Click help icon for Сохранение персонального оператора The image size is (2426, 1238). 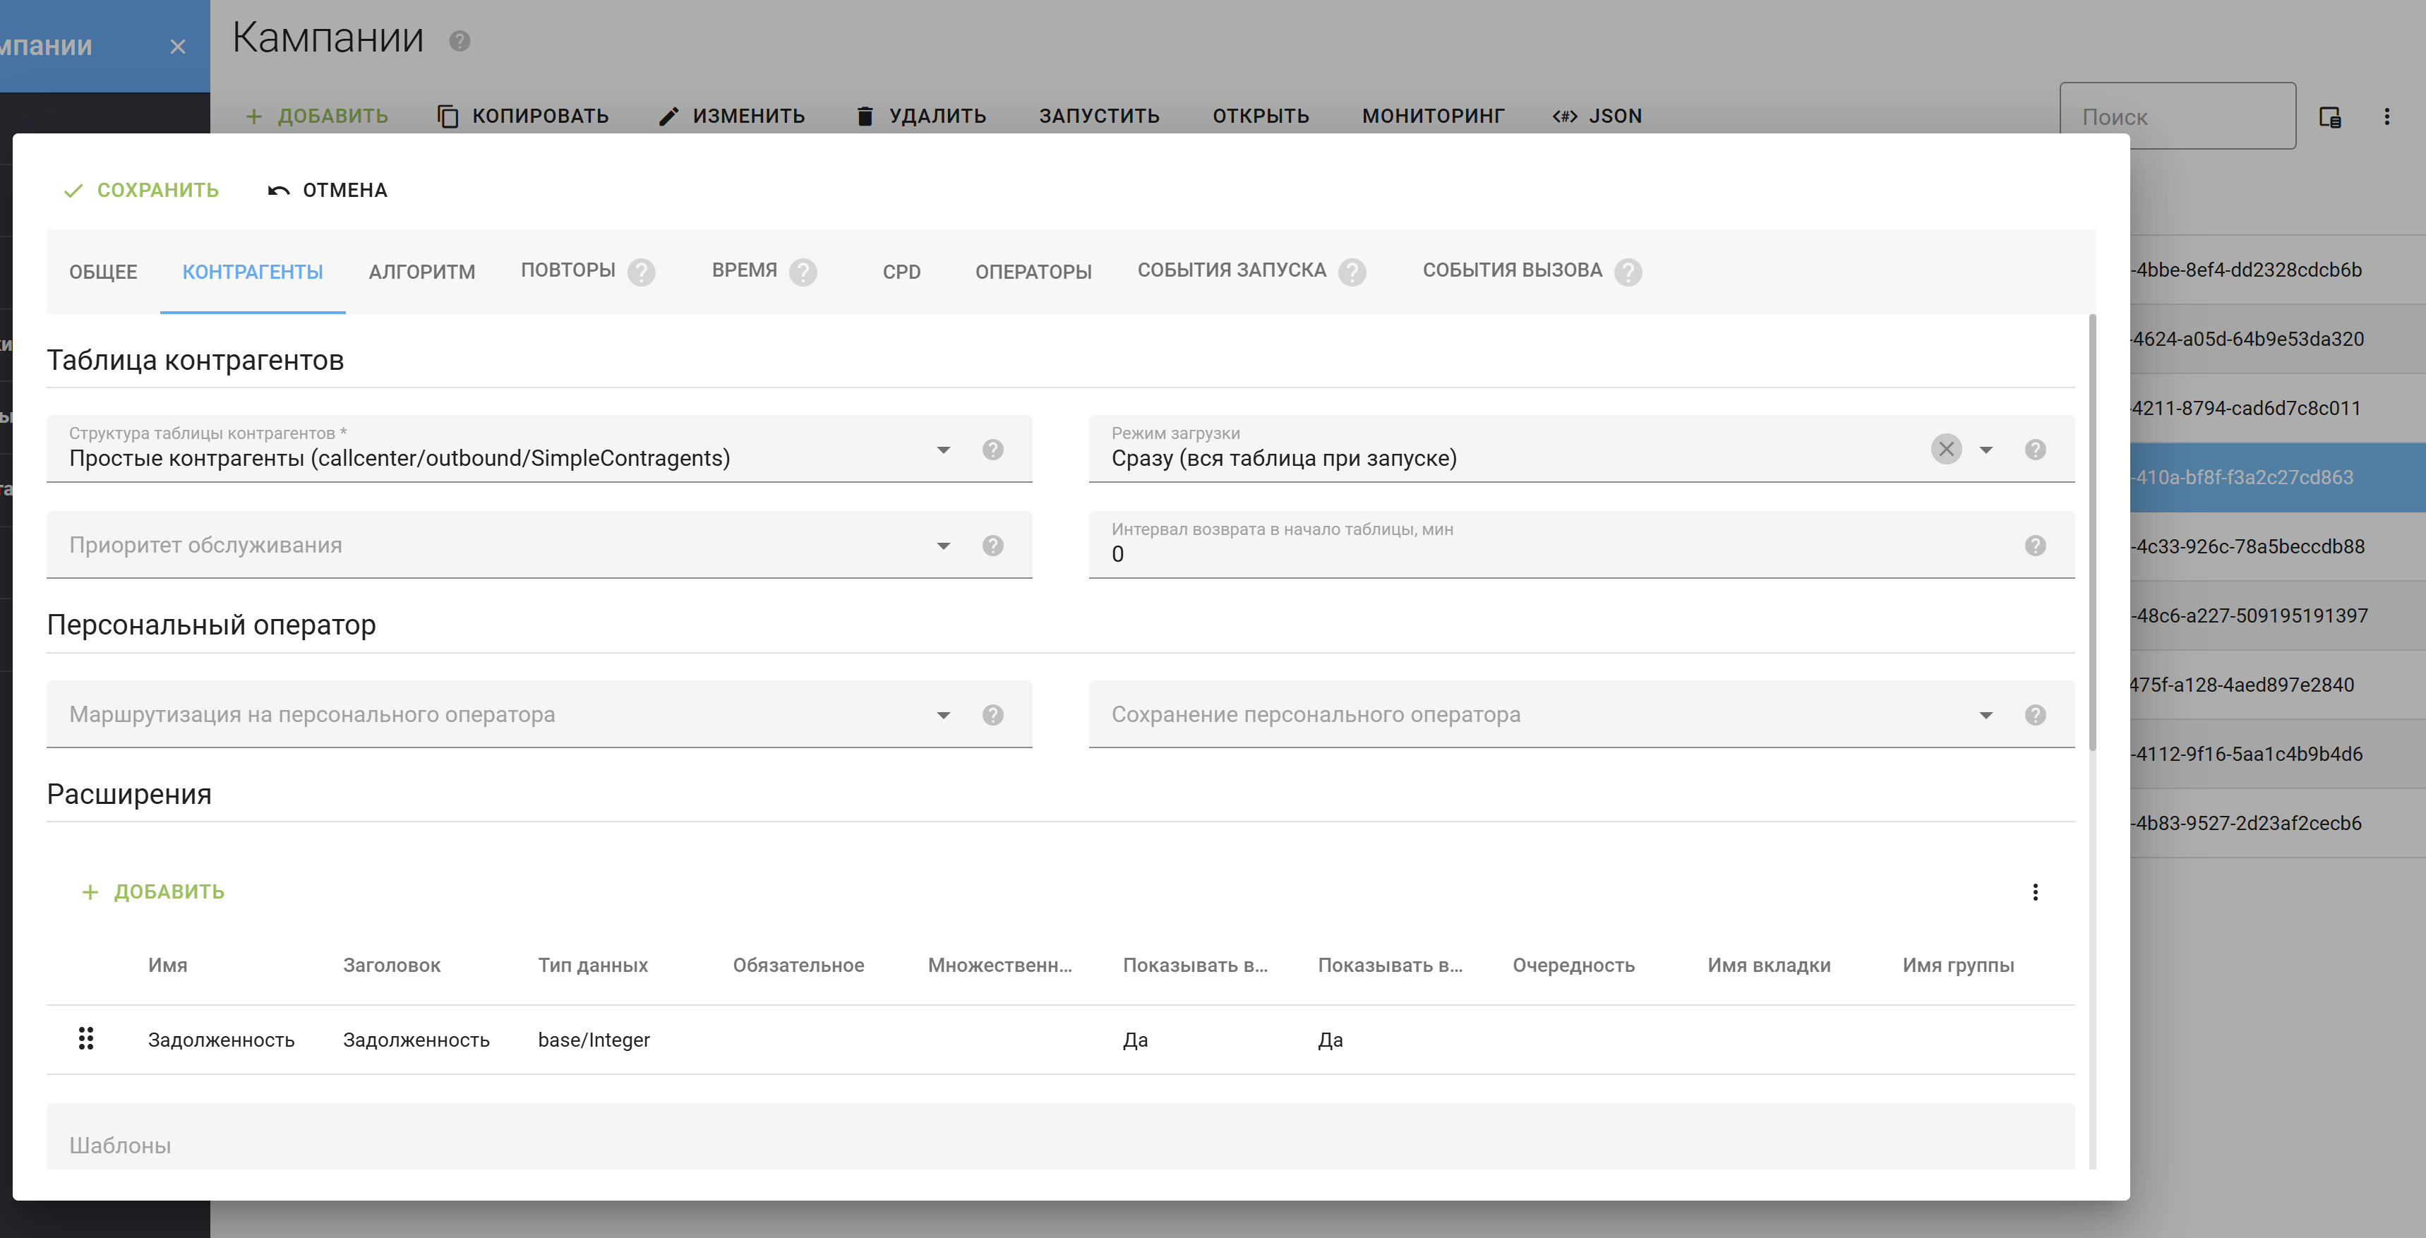click(2034, 716)
